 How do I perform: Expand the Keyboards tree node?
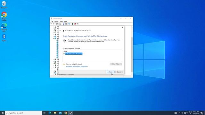[53, 33]
